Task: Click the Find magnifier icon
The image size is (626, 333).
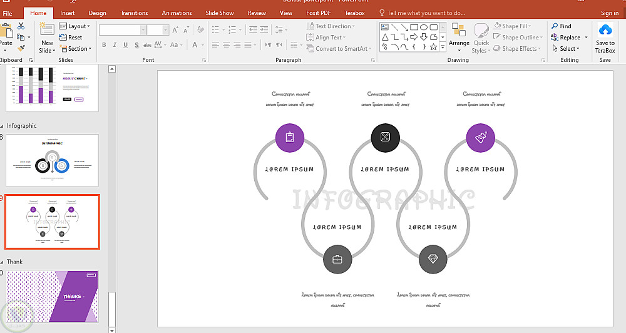Action: pos(555,26)
